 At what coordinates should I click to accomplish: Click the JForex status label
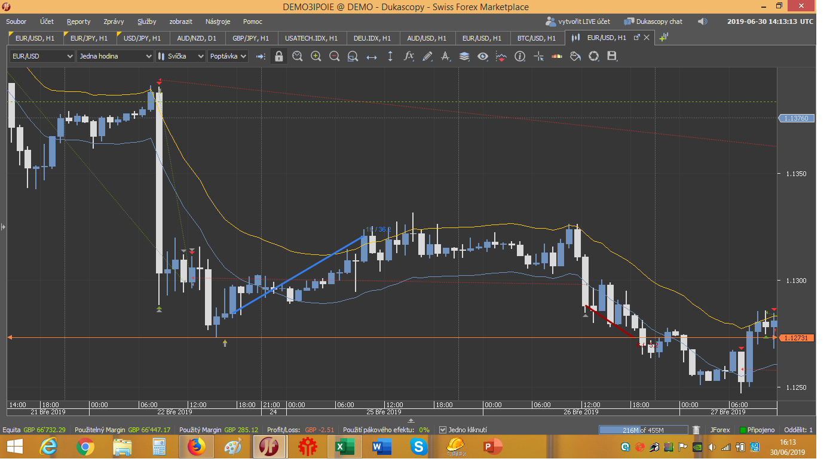click(x=720, y=430)
